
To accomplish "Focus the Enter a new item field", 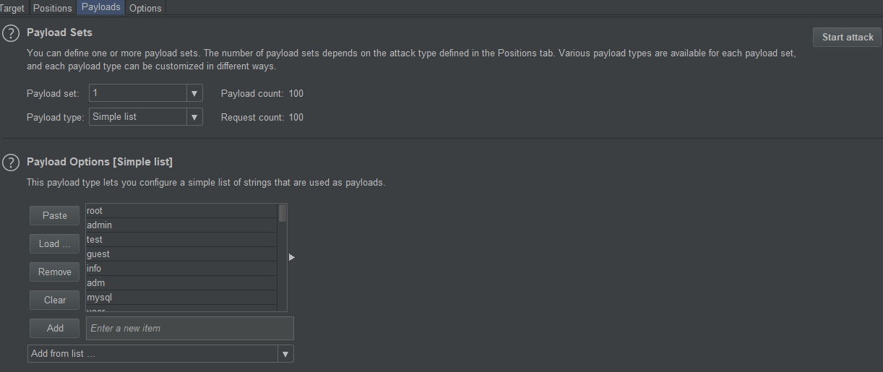I will click(x=189, y=328).
